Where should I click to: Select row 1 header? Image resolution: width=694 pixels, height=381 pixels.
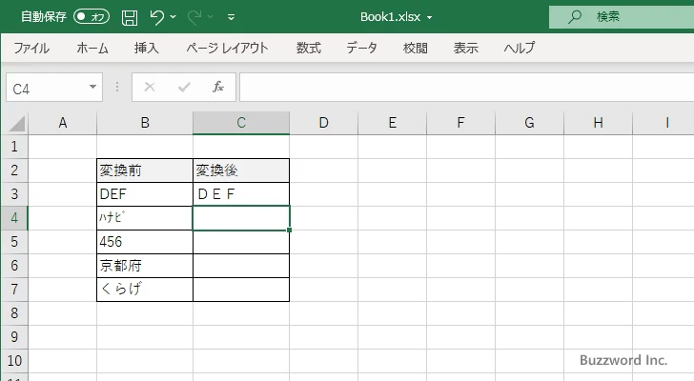pos(14,147)
